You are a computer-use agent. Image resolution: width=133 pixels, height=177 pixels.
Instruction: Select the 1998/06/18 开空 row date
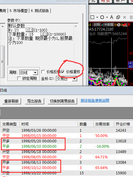[x=39, y=152]
